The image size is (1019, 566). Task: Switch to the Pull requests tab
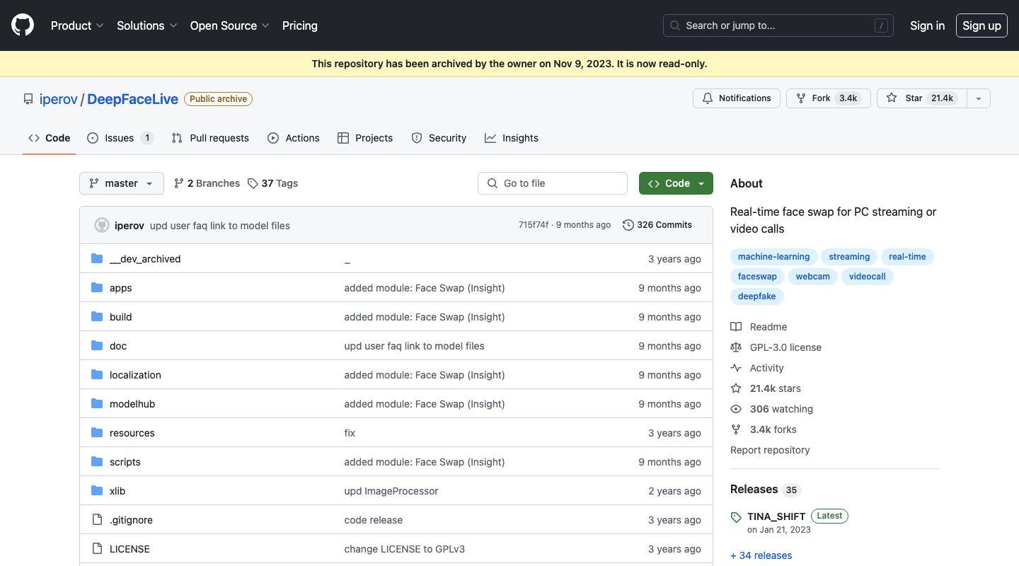210,138
